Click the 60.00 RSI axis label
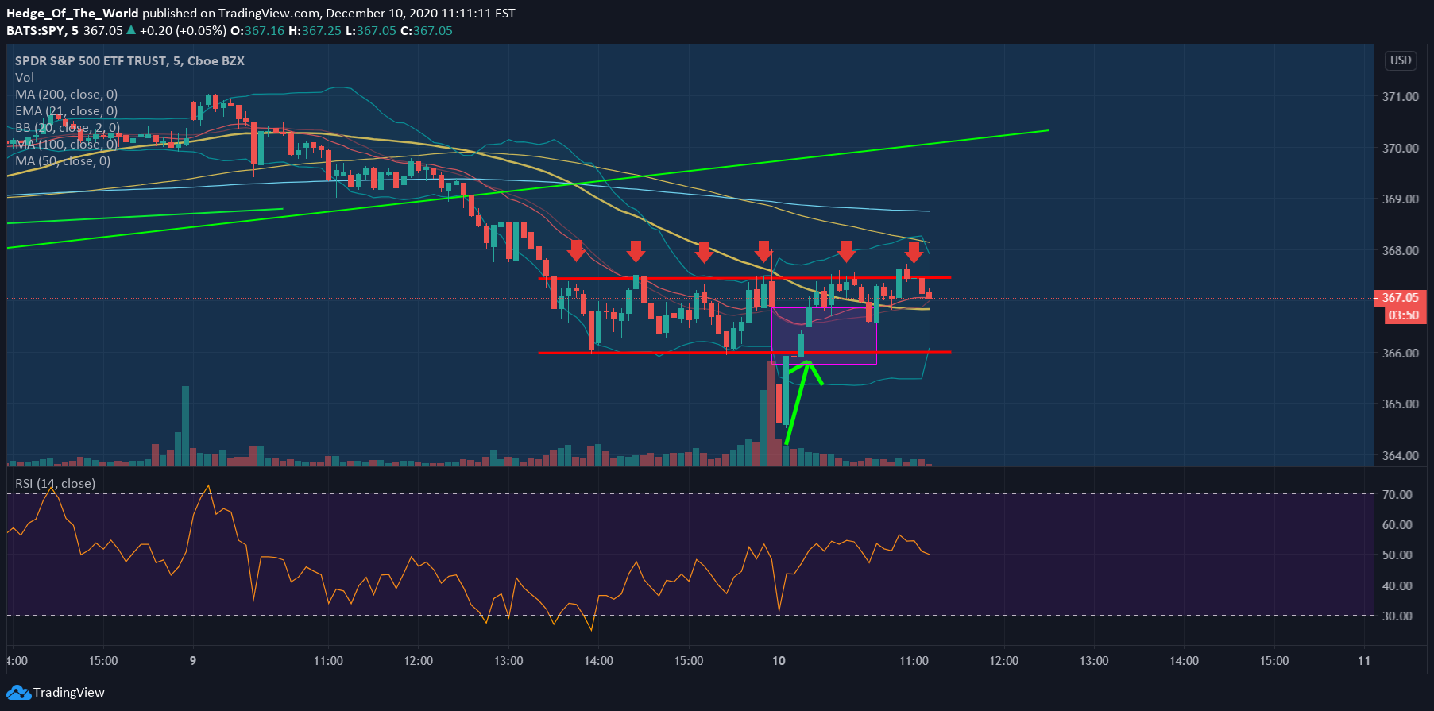1434x711 pixels. [x=1397, y=524]
